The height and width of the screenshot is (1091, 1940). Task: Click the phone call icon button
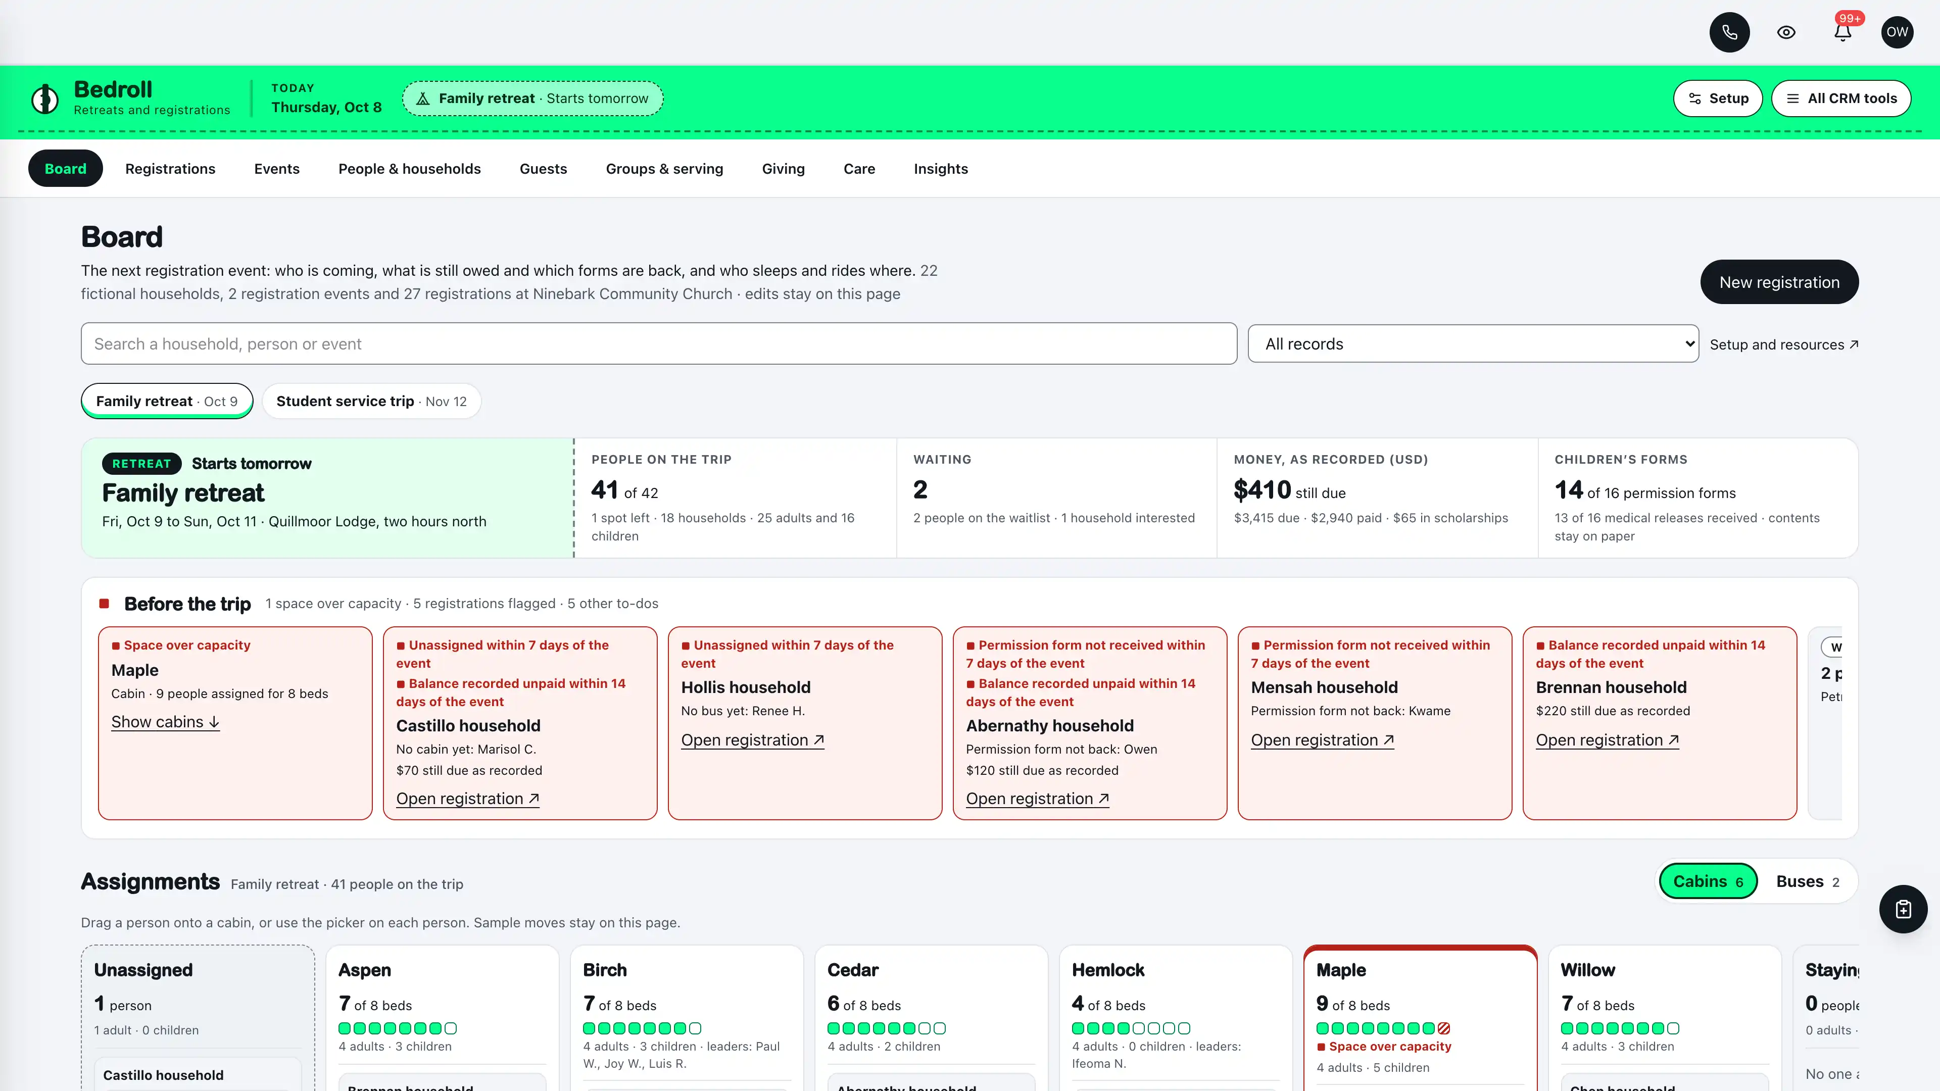click(1729, 32)
